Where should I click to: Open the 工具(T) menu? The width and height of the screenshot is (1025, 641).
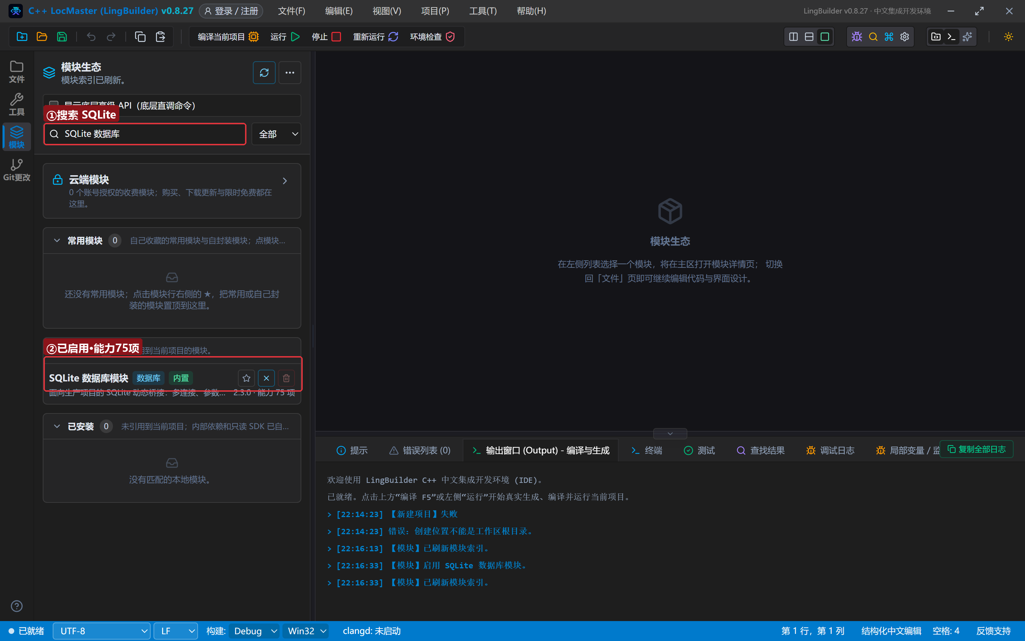[483, 11]
